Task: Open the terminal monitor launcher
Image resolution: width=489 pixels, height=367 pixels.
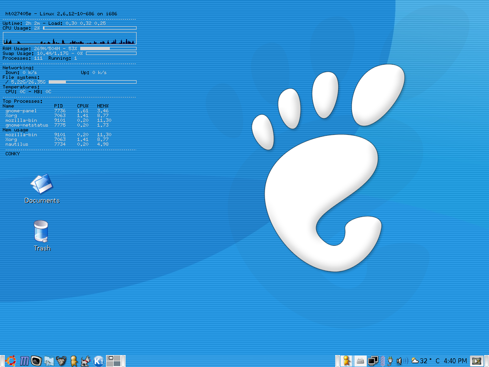Action: [x=36, y=361]
